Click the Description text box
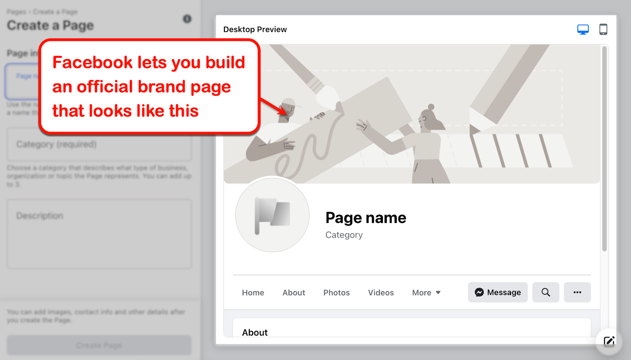The image size is (631, 360). point(99,234)
